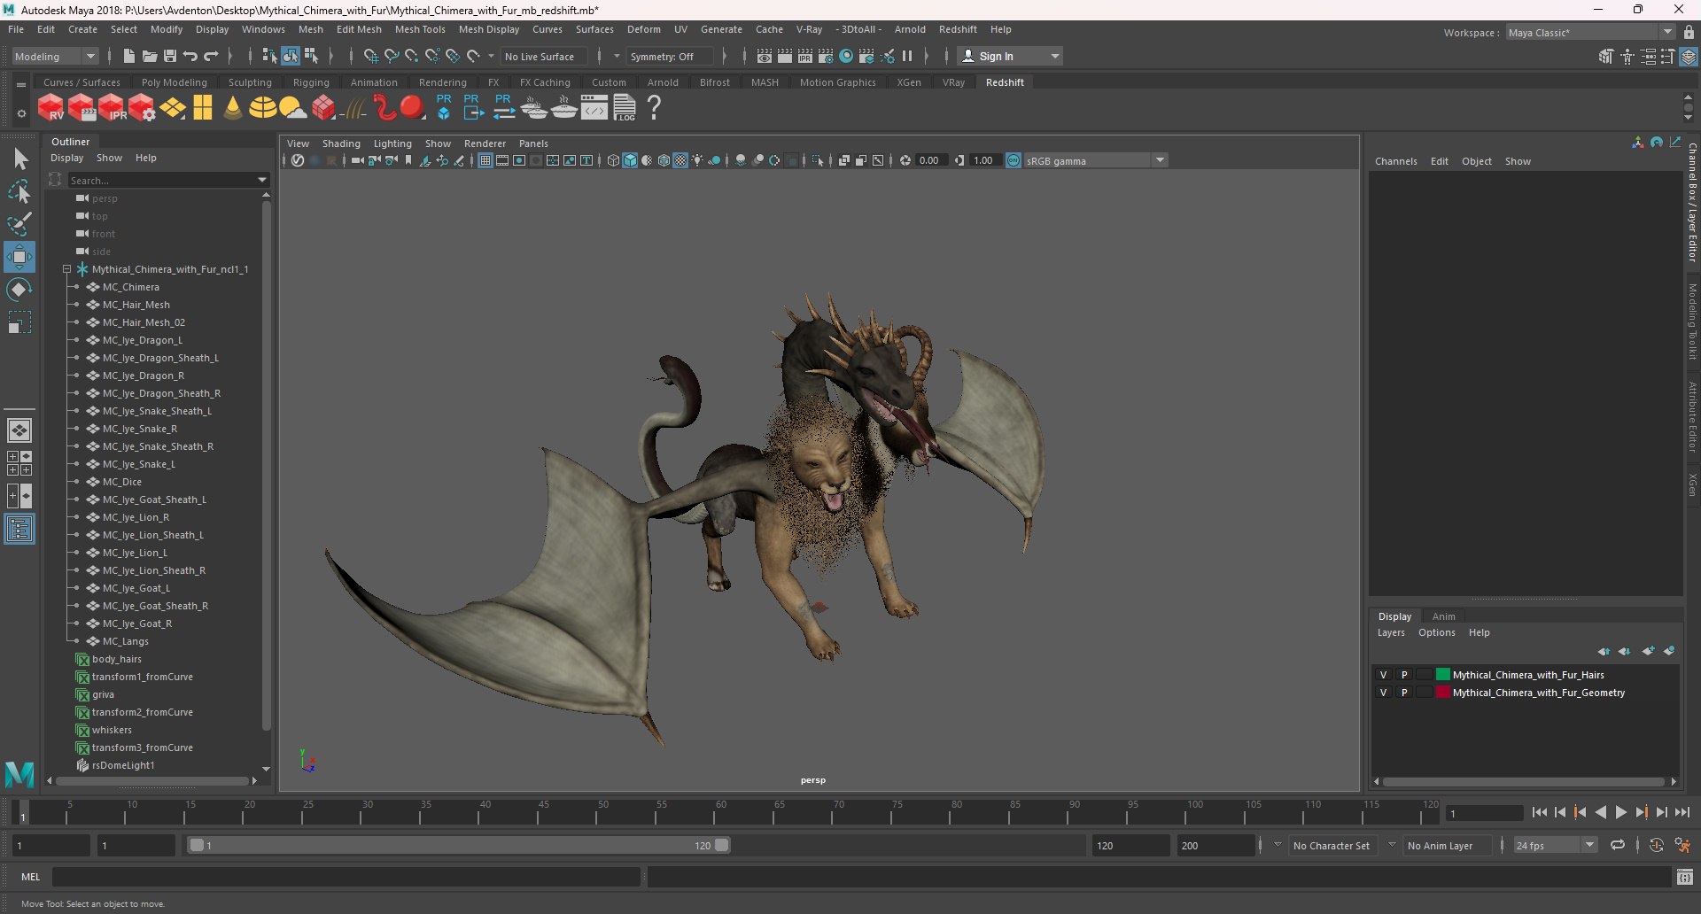Open the Redshift menu bar item
The height and width of the screenshot is (914, 1701).
pyautogui.click(x=958, y=29)
